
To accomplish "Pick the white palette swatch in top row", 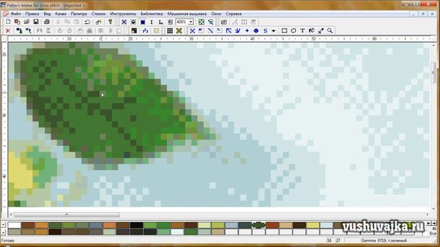I will point(14,225).
